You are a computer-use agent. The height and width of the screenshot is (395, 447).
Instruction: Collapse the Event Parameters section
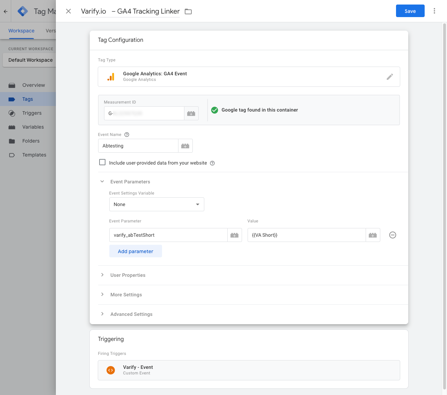102,181
